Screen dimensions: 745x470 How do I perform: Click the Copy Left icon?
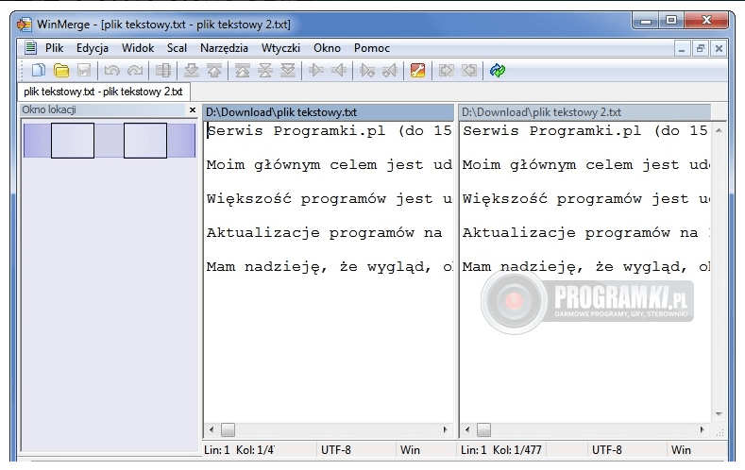(339, 71)
